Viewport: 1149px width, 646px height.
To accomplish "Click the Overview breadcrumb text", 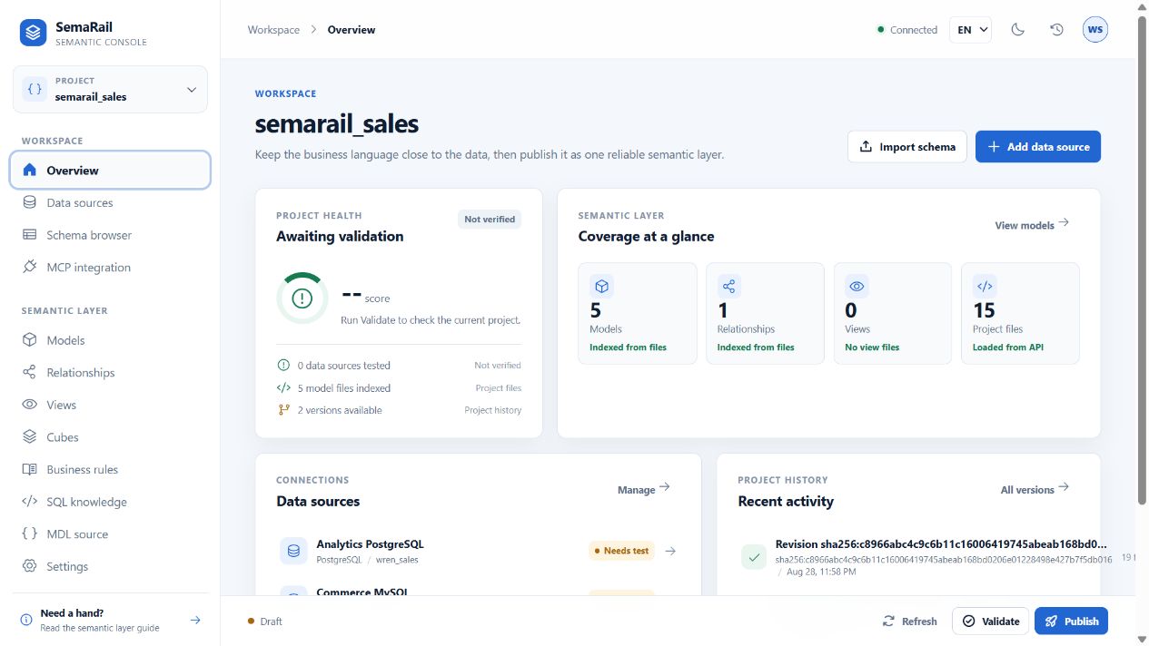I will [x=352, y=30].
